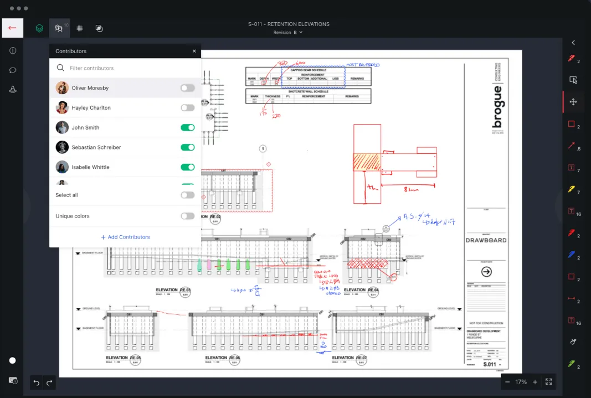
Task: Select Oliver Moresby's avatar
Action: click(62, 87)
